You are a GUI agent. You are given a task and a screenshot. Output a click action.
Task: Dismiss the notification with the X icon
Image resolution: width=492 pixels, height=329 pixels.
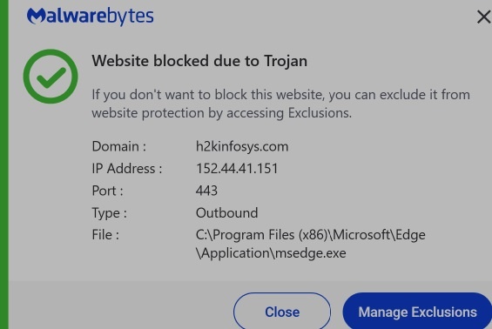click(483, 17)
